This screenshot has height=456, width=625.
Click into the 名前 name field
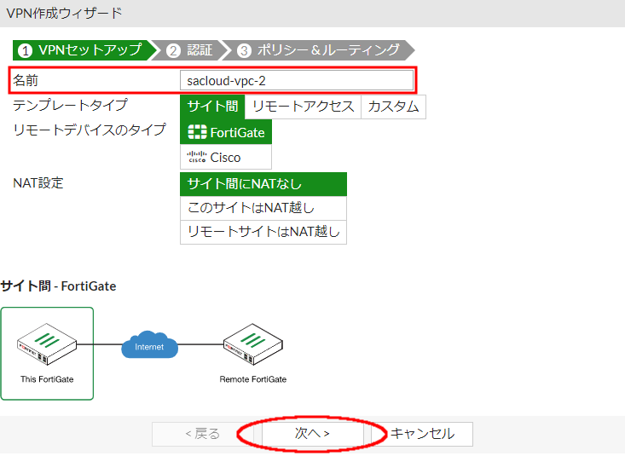[x=297, y=80]
